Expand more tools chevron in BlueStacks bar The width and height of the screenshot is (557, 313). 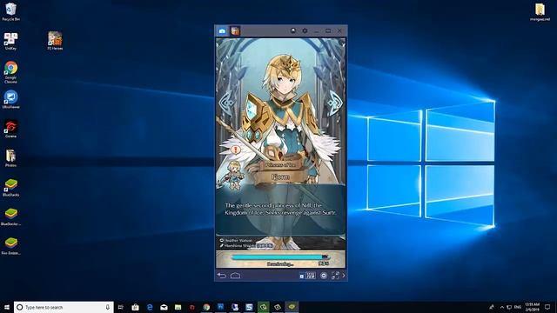coord(344,276)
